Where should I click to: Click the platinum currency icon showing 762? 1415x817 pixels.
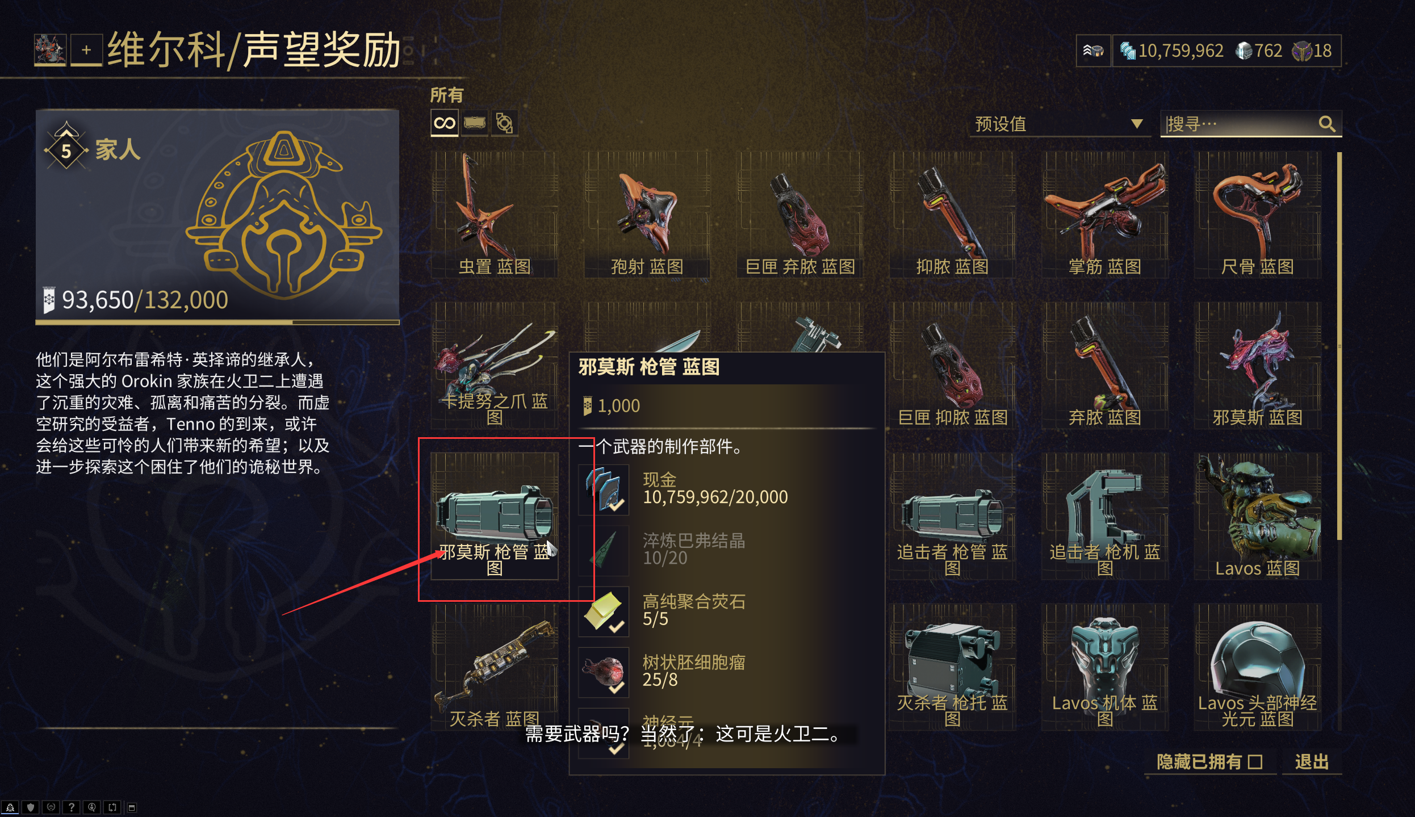point(1243,51)
